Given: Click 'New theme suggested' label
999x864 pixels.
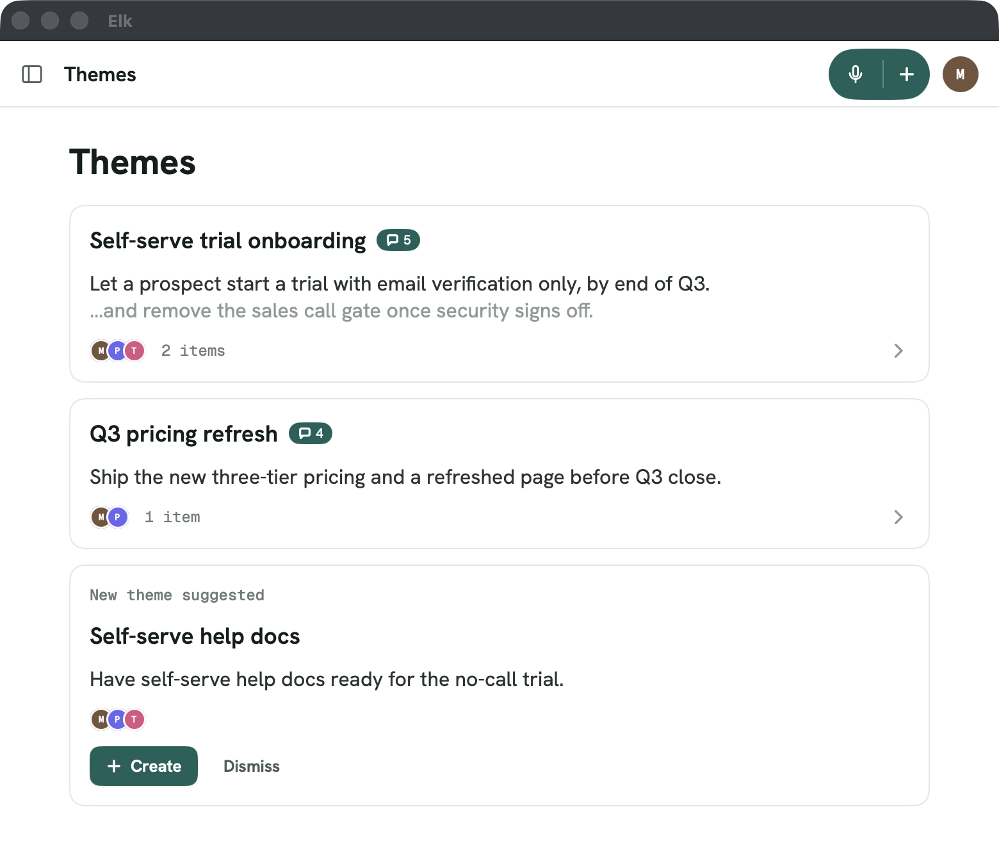Looking at the screenshot, I should pos(177,595).
